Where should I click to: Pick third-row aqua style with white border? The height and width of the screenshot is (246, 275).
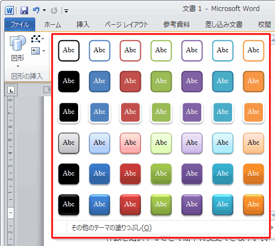223,112
